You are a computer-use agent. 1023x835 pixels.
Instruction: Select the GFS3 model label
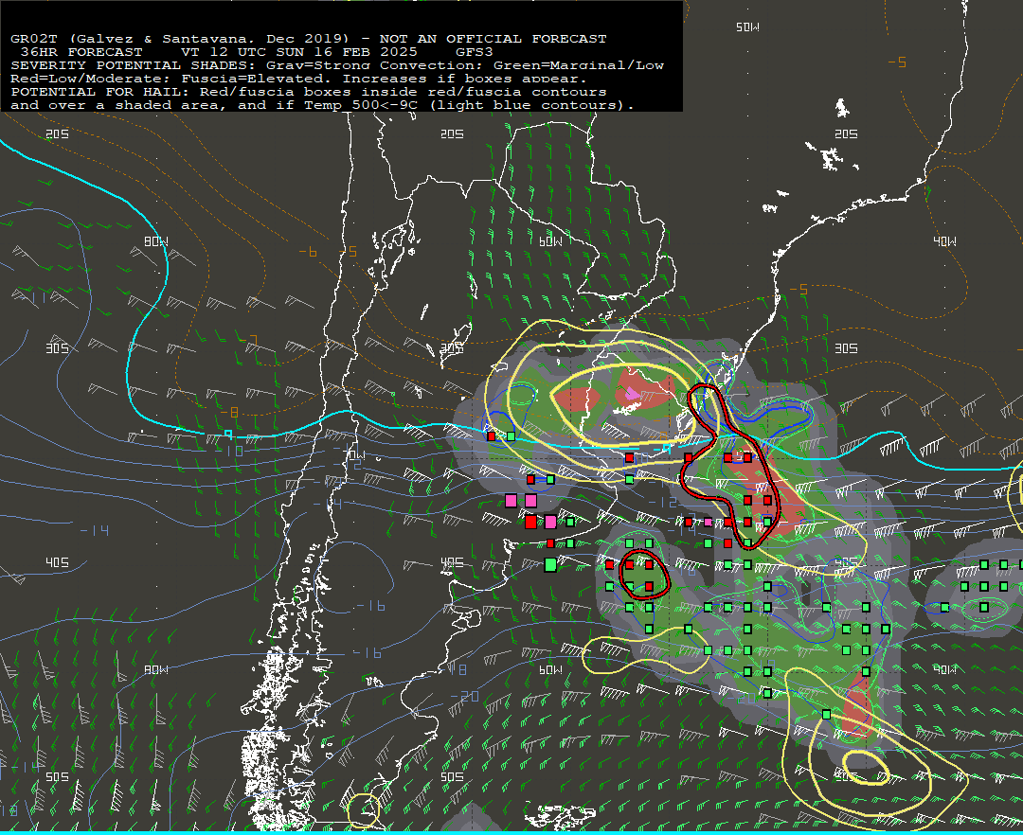pos(475,52)
